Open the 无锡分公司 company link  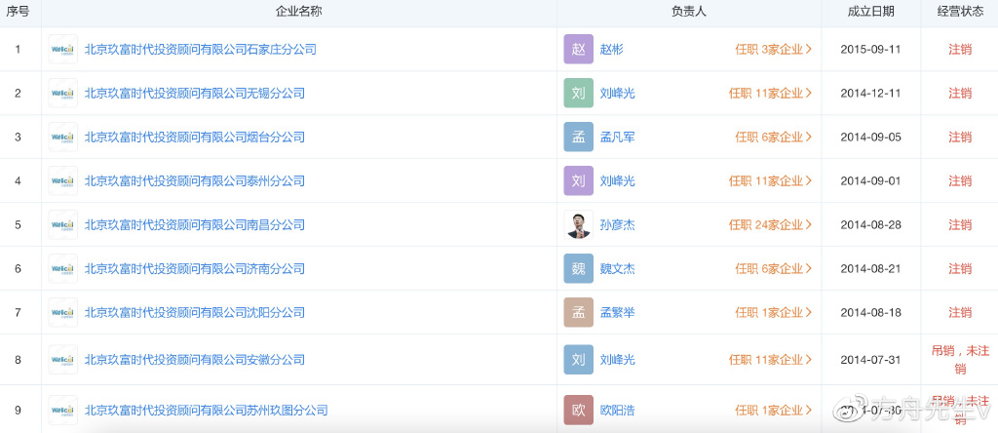pos(195,93)
